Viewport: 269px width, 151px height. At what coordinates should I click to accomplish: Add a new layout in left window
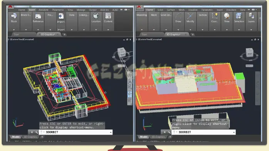[42, 137]
